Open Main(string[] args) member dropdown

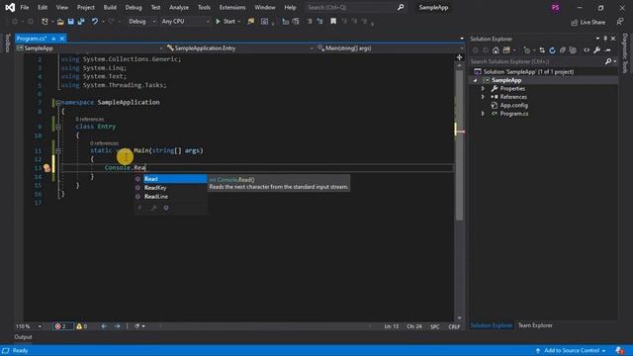coord(390,48)
